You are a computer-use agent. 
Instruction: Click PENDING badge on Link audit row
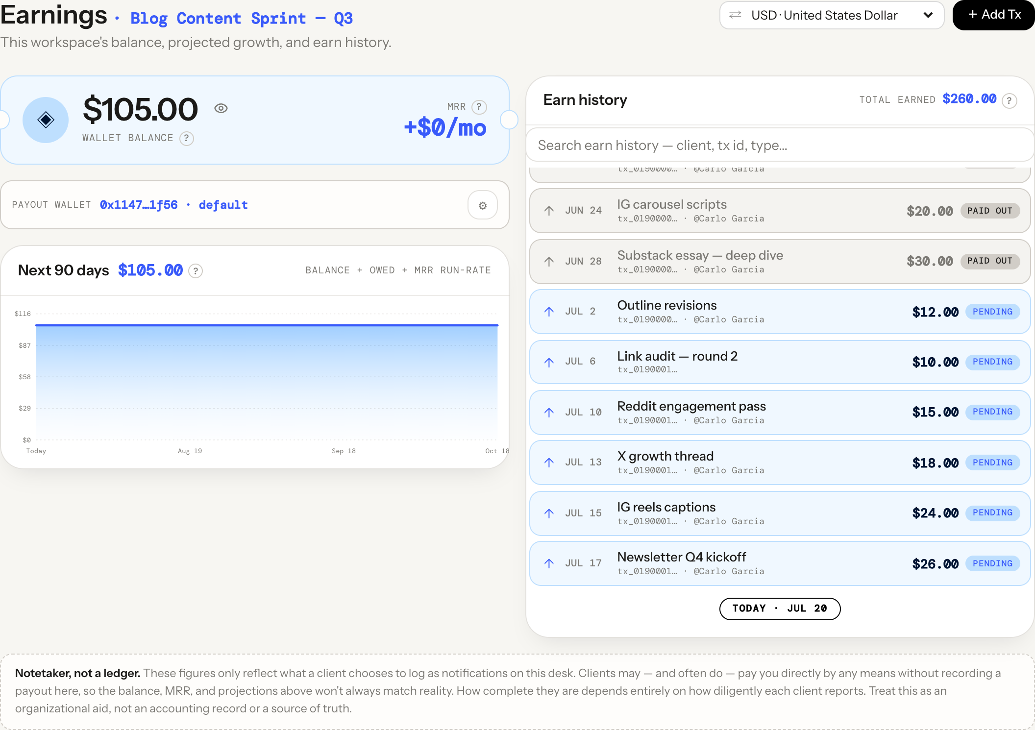pos(992,362)
